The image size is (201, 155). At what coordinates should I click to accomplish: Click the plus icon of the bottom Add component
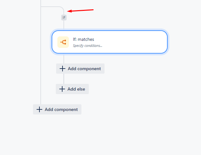click(39, 109)
